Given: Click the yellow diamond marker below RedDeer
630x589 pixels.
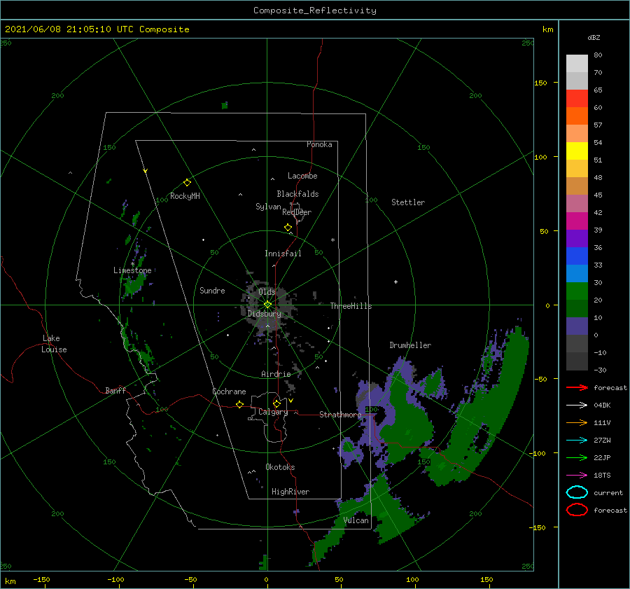Looking at the screenshot, I should coord(288,228).
